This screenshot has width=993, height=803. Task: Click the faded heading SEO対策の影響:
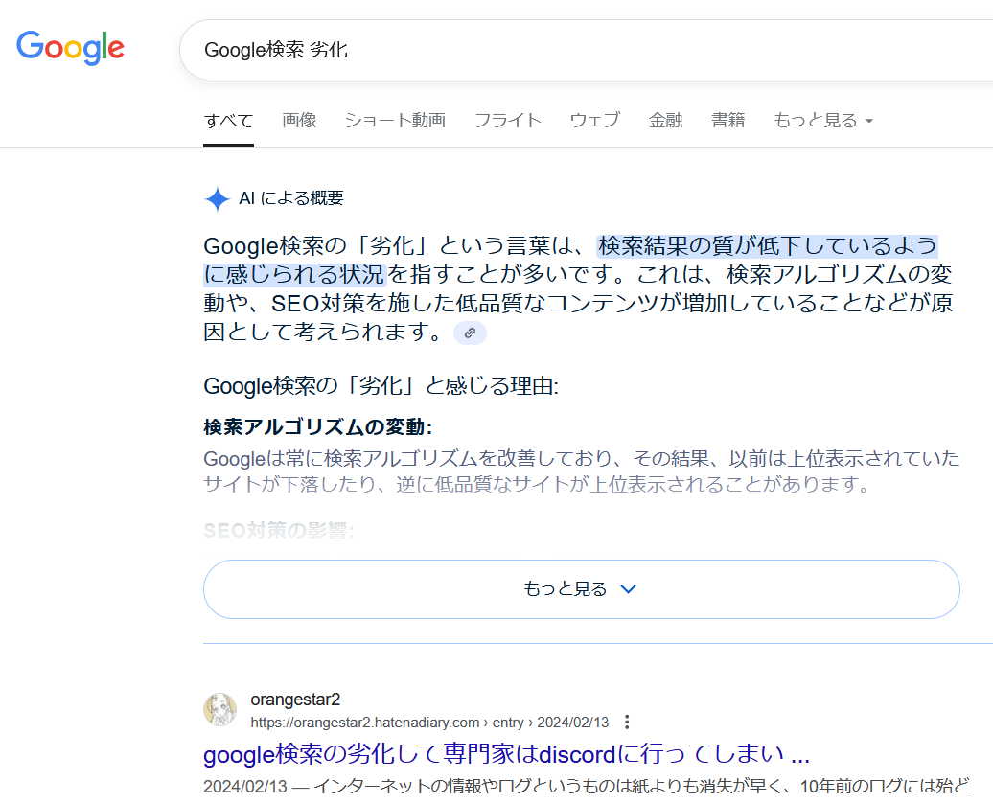tap(279, 531)
